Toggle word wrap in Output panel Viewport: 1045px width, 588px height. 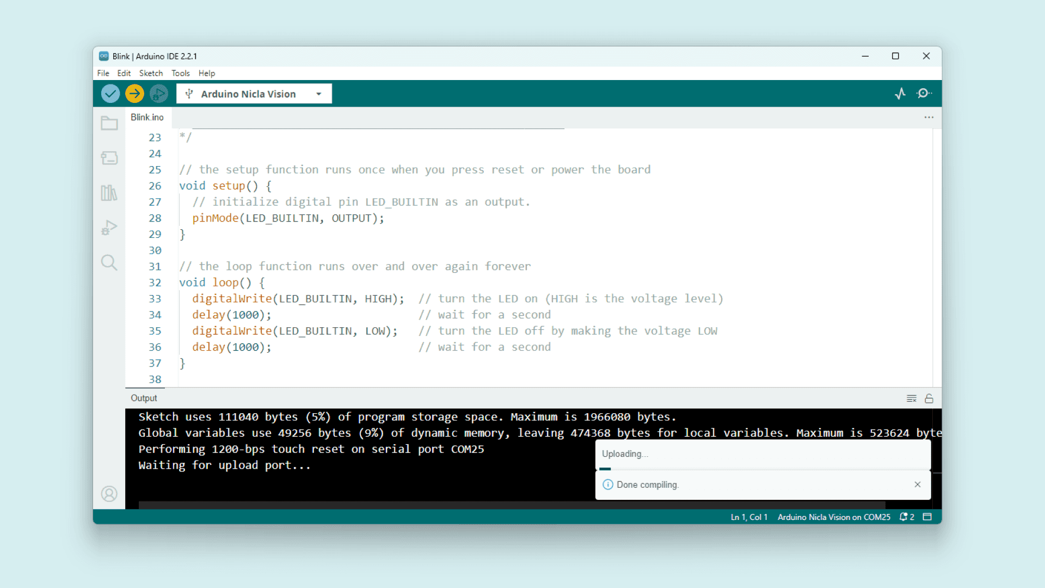[x=912, y=399]
